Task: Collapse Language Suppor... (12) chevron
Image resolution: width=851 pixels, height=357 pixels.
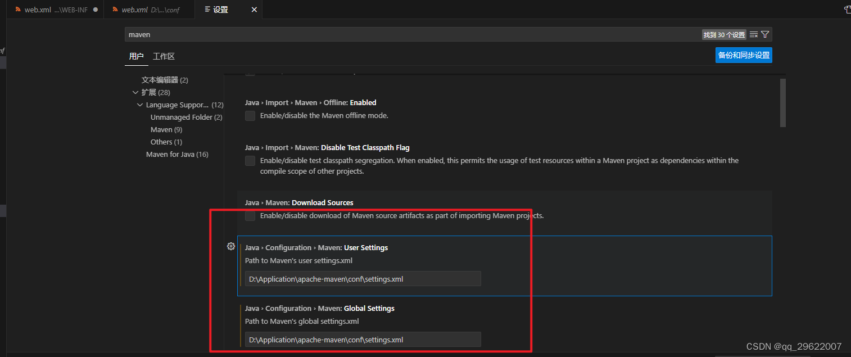Action: tap(140, 105)
